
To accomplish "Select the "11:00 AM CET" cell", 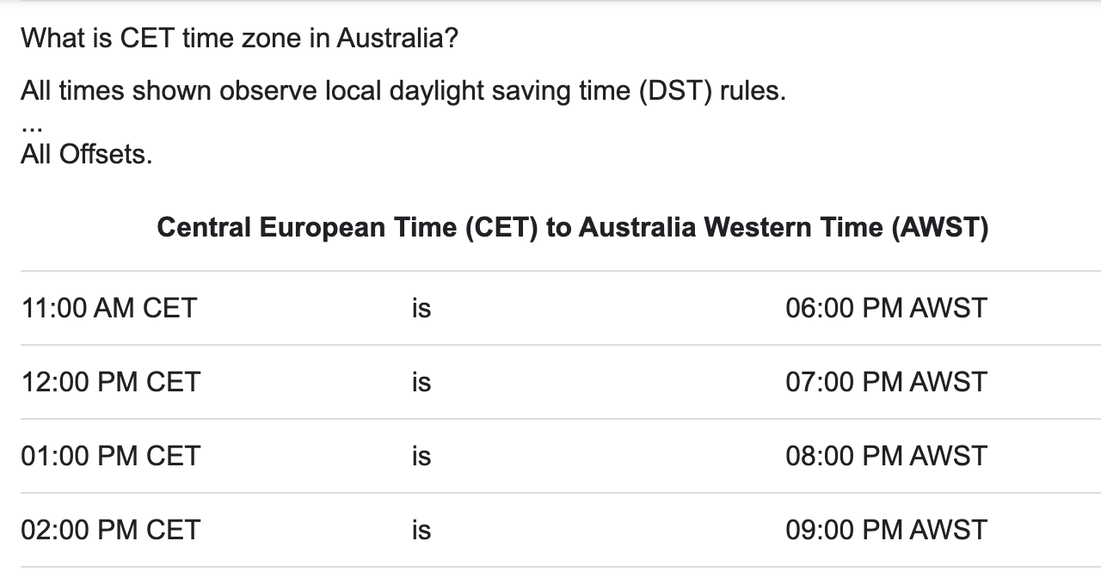I will (109, 308).
